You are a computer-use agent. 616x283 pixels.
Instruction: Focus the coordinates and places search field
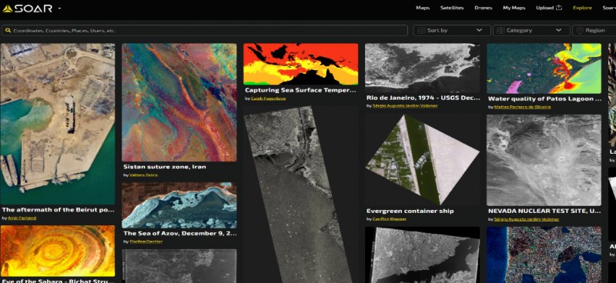(204, 30)
